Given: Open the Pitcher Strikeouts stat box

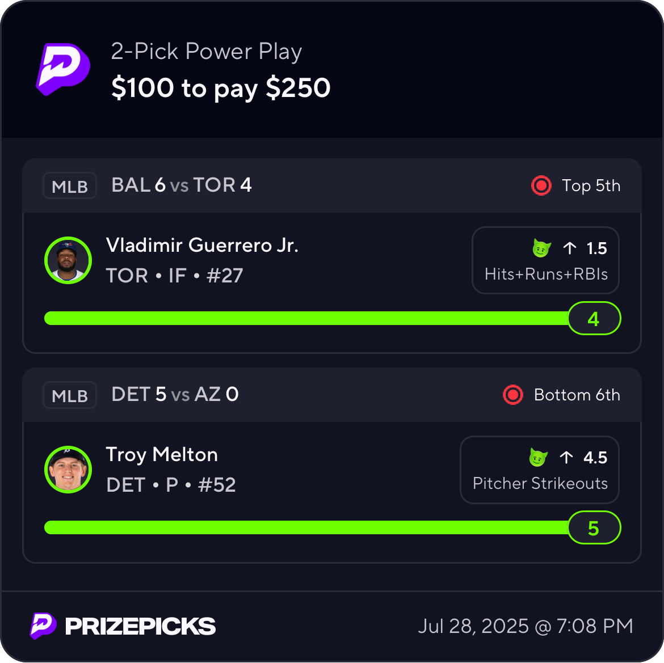Looking at the screenshot, I should pyautogui.click(x=540, y=470).
